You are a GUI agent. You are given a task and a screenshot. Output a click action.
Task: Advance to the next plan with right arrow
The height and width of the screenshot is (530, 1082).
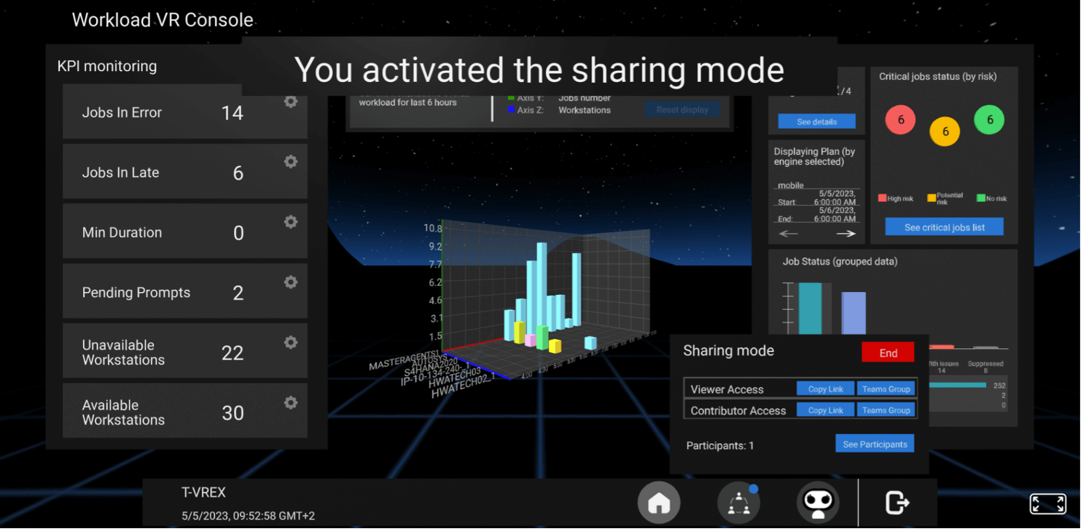(846, 234)
